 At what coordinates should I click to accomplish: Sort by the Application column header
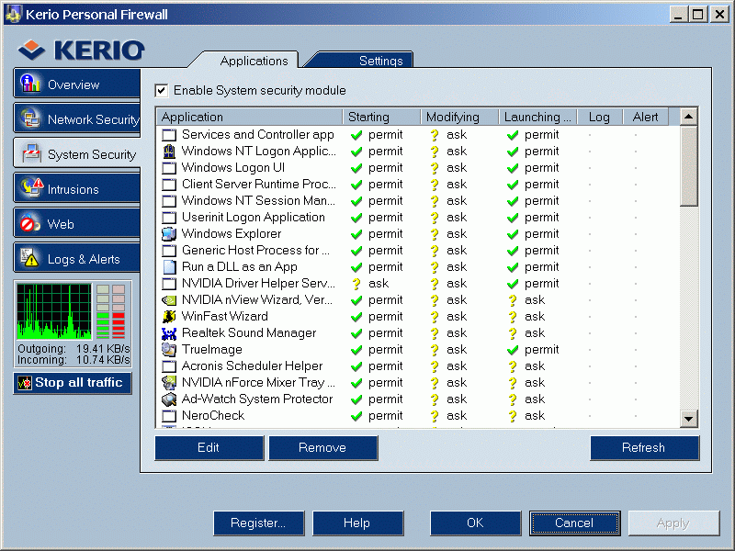(x=249, y=117)
